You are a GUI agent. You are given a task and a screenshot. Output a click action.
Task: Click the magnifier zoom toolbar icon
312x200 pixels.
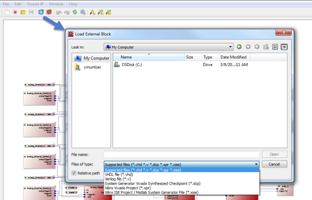pos(83,12)
